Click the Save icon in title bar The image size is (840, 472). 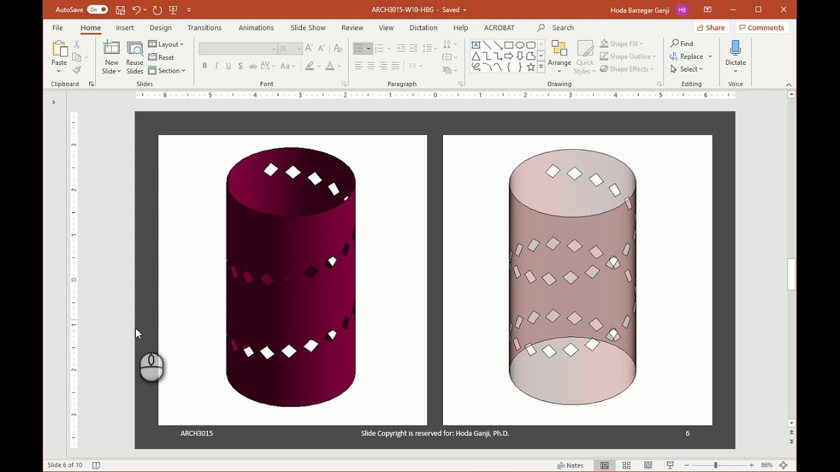point(121,10)
